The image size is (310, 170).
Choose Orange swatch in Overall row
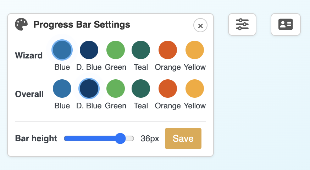coord(168,89)
